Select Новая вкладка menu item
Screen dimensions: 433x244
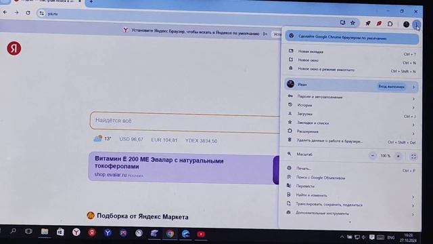352,52
